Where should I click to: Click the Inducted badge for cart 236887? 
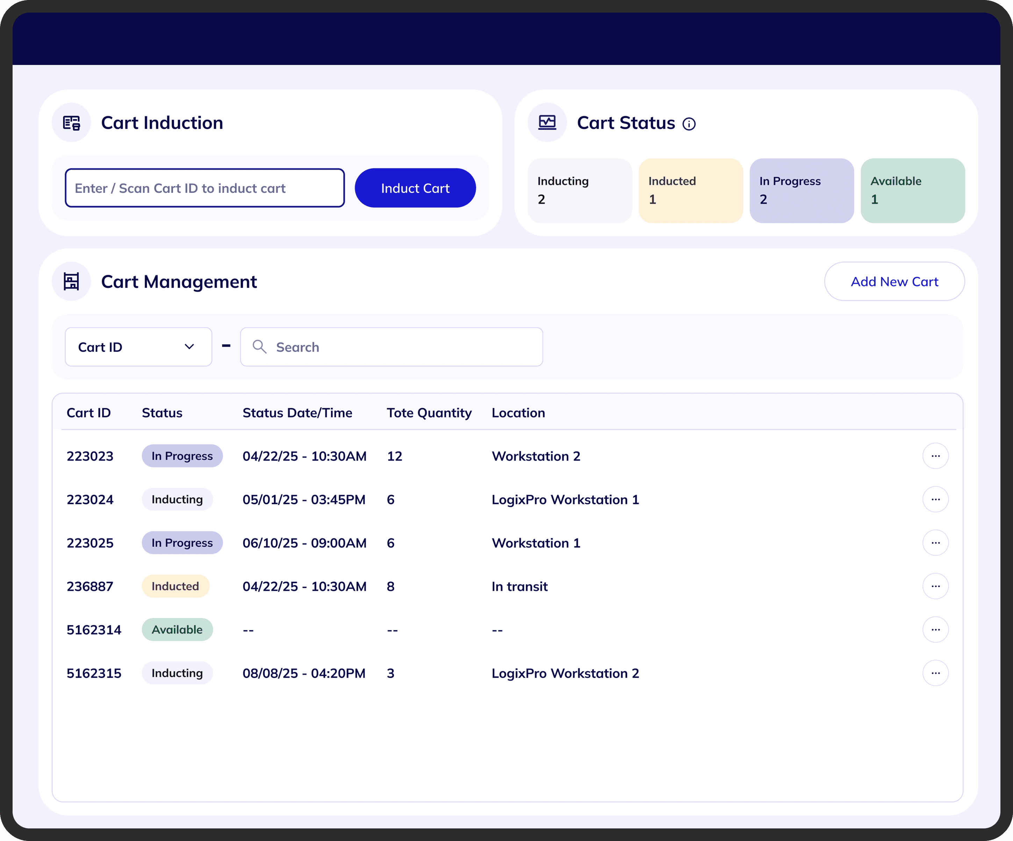(x=175, y=586)
